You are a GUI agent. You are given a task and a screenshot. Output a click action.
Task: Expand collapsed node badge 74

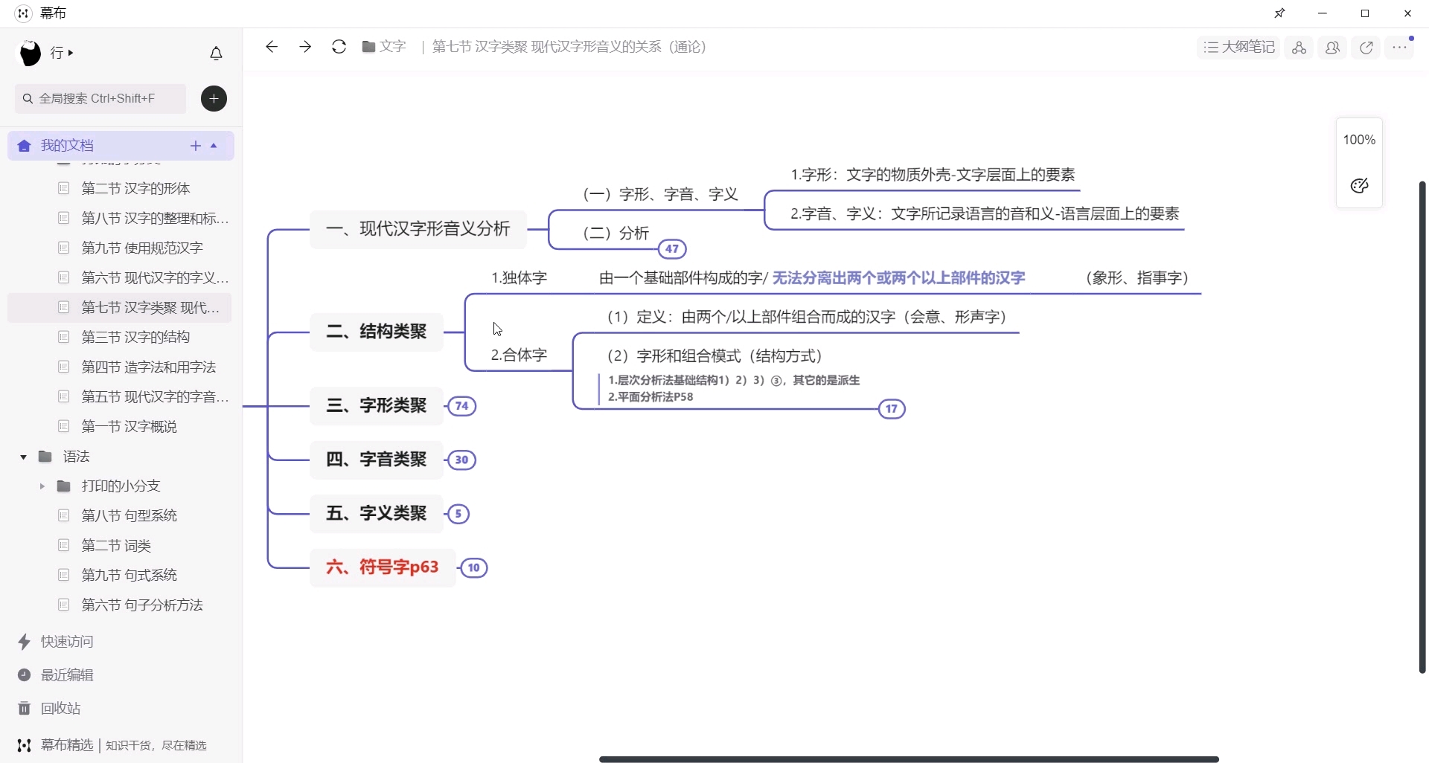(x=462, y=406)
